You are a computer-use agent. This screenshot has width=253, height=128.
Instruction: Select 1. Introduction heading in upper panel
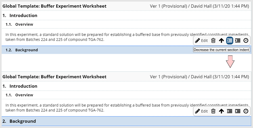[20, 15]
